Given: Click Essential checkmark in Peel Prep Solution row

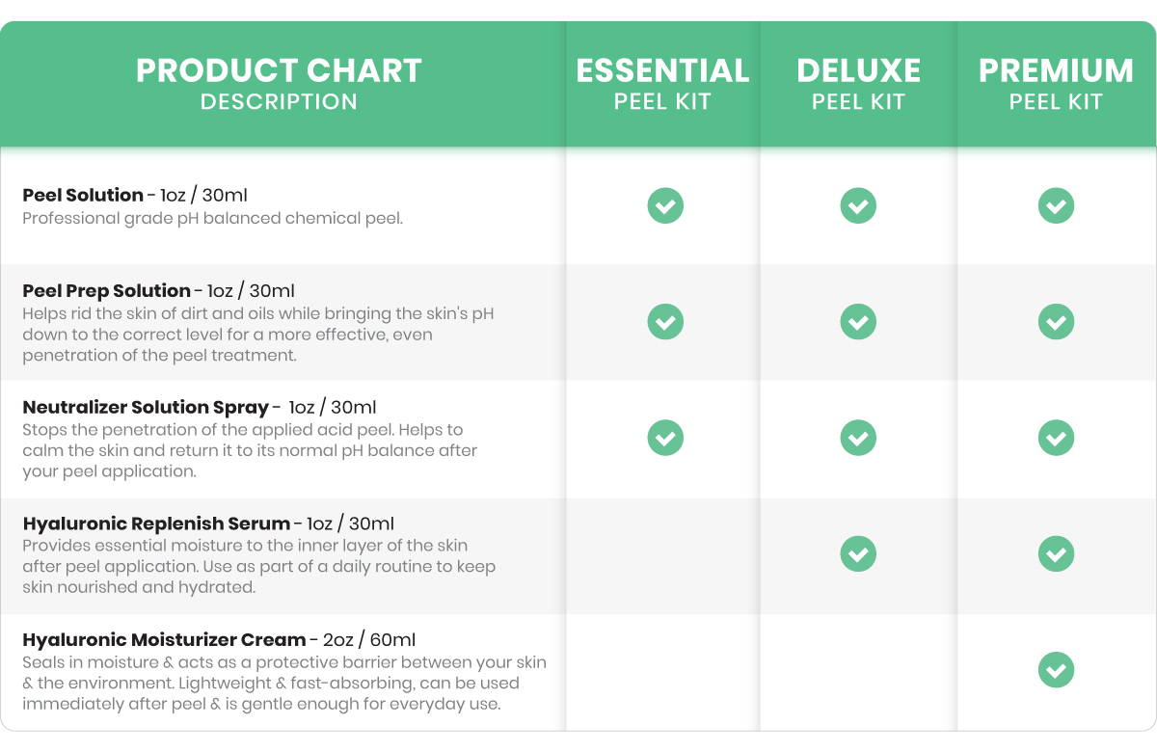Looking at the screenshot, I should 665,321.
